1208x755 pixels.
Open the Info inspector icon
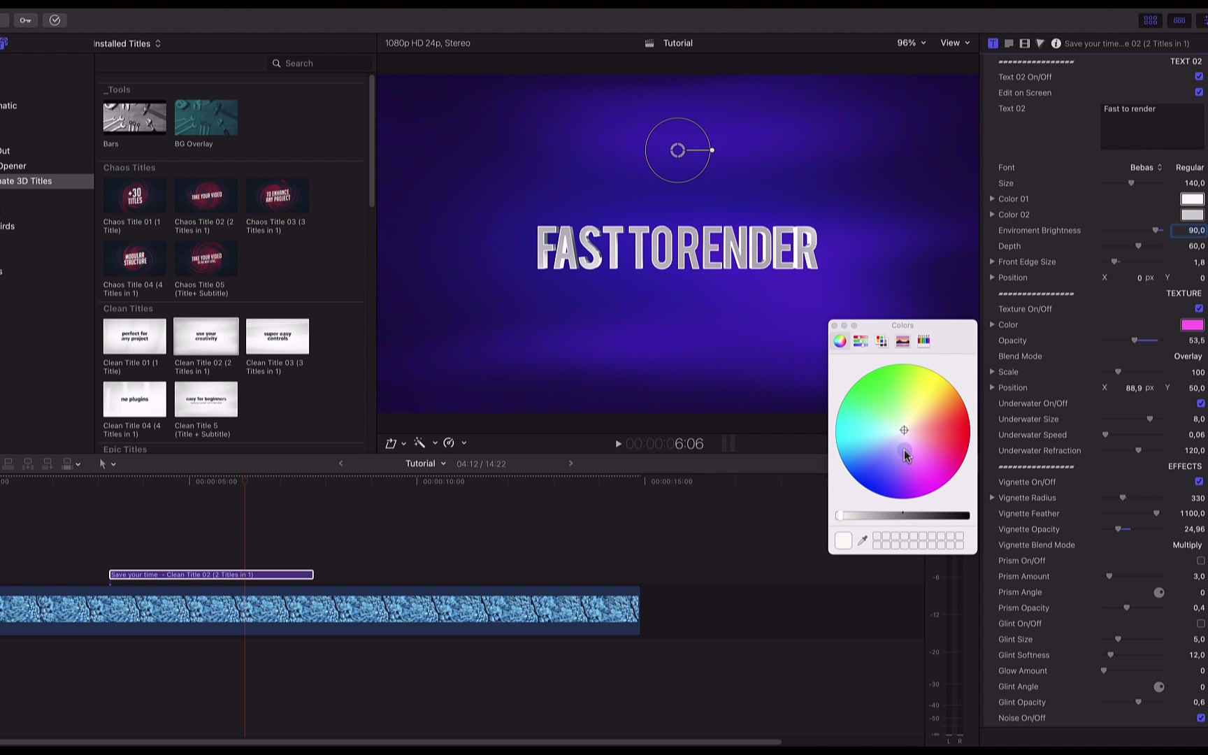click(1056, 43)
